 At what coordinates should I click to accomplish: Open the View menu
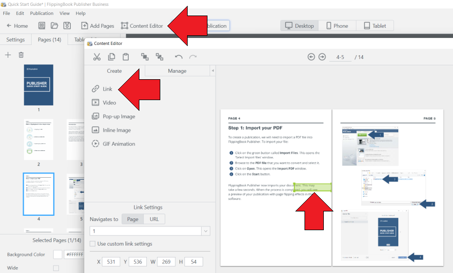[64, 13]
